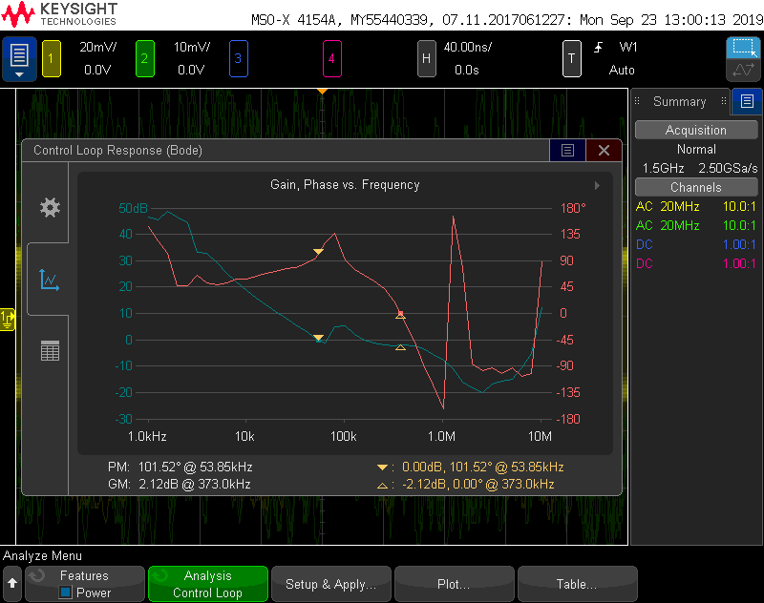Close the Control Loop Response dialog
764x603 pixels.
click(x=604, y=151)
